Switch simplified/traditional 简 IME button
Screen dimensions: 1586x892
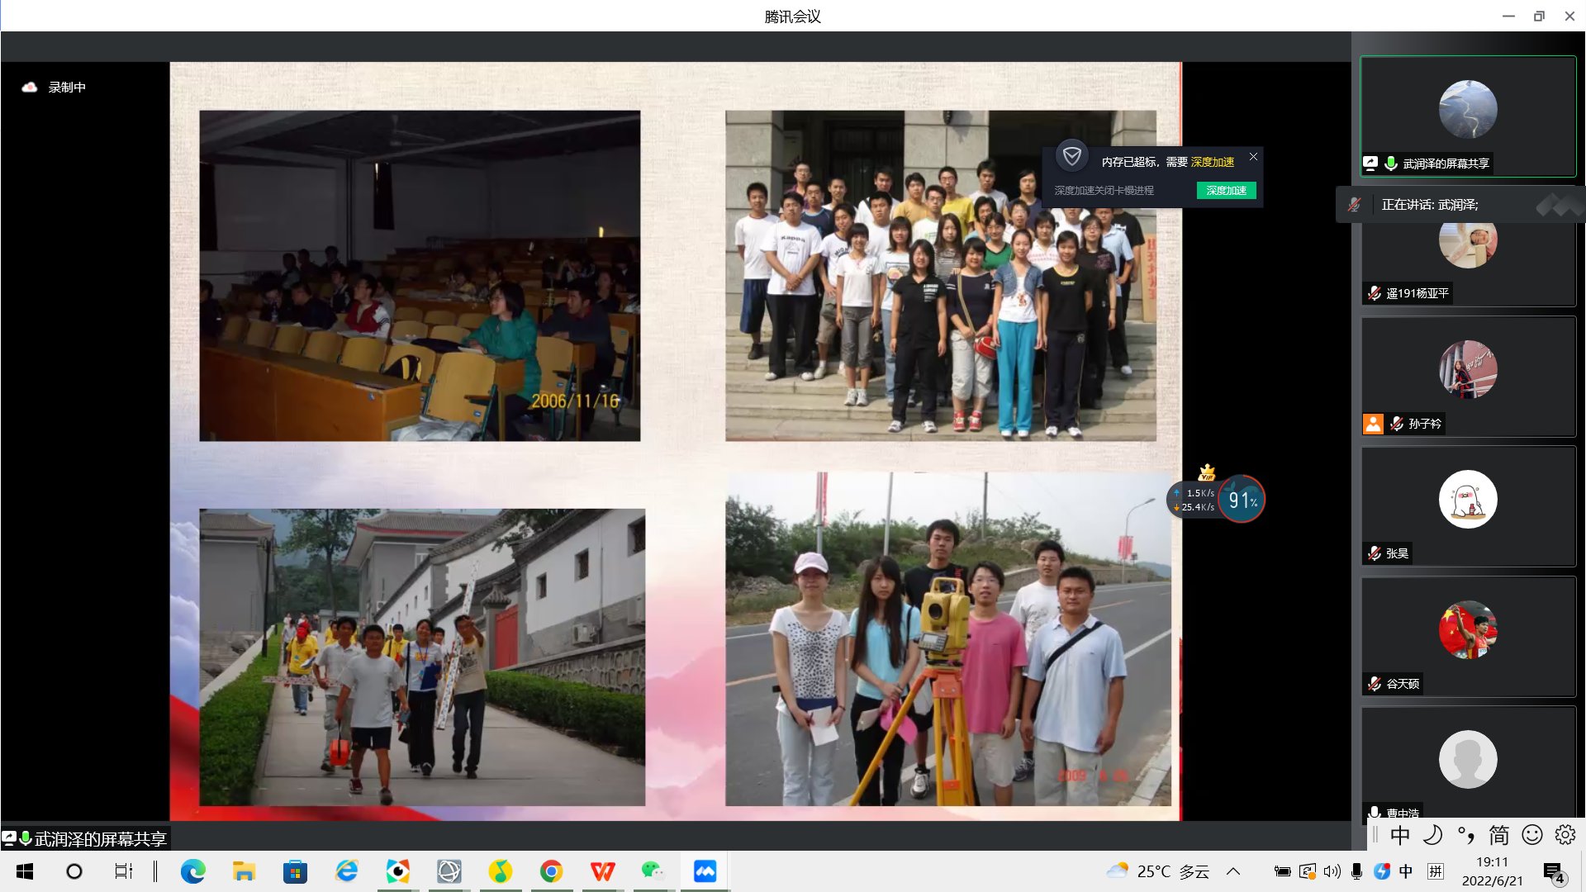(1498, 836)
